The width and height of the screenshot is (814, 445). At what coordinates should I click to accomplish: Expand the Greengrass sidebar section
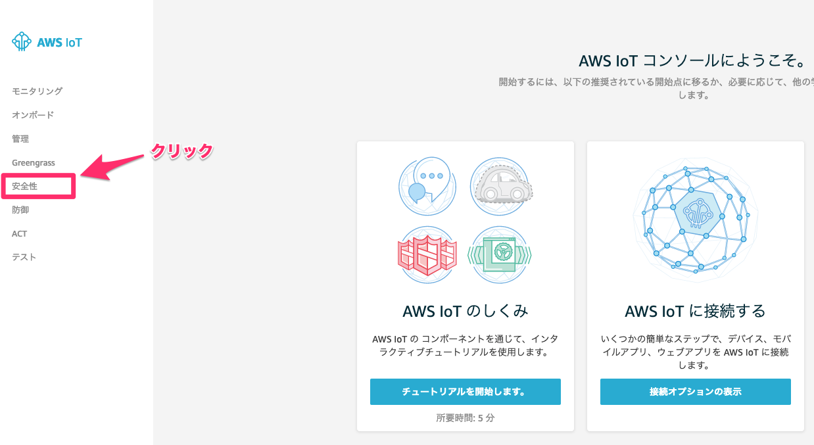[34, 162]
